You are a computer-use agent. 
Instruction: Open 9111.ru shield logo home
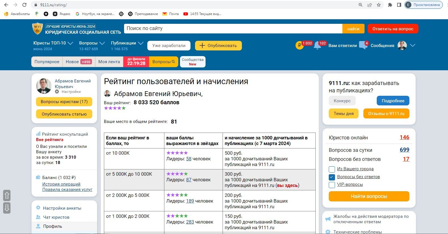point(37,29)
